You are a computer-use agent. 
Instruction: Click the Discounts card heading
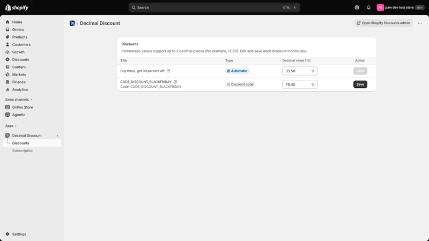(130, 44)
